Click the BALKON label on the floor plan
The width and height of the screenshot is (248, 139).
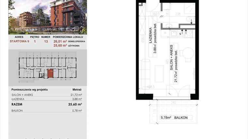(181, 118)
